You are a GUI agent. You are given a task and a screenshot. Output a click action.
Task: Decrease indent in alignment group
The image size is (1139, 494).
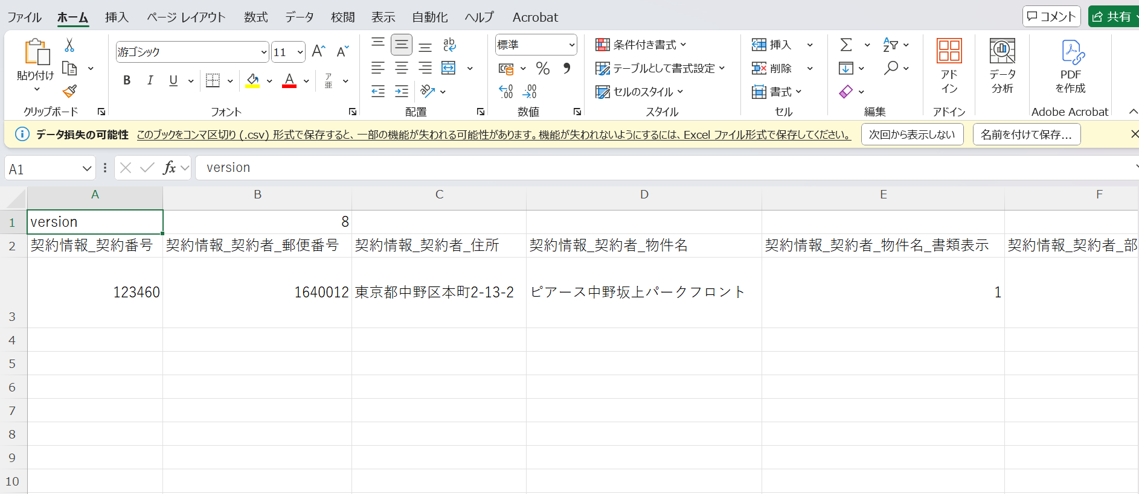pyautogui.click(x=378, y=91)
